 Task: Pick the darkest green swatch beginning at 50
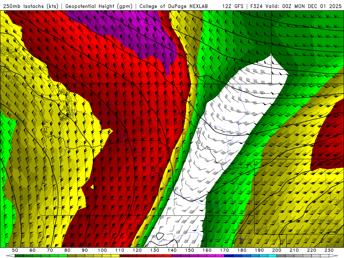tap(19, 256)
